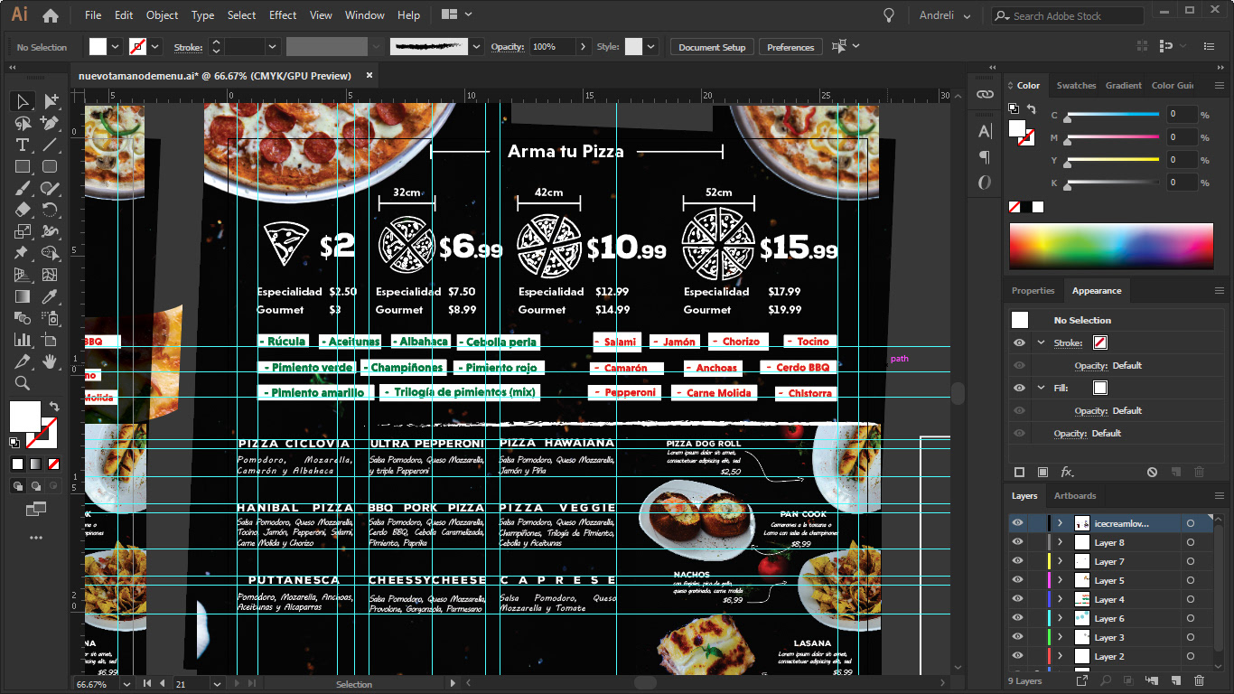
Task: Click the Home icon in top bar
Action: [51, 15]
